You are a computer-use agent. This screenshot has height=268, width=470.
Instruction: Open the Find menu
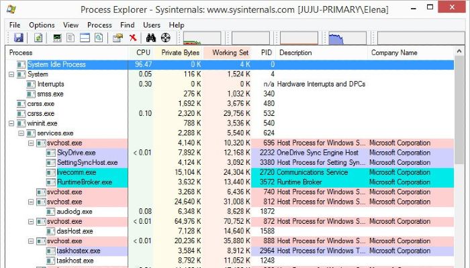pos(127,25)
